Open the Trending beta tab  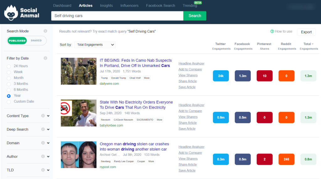pos(190,6)
